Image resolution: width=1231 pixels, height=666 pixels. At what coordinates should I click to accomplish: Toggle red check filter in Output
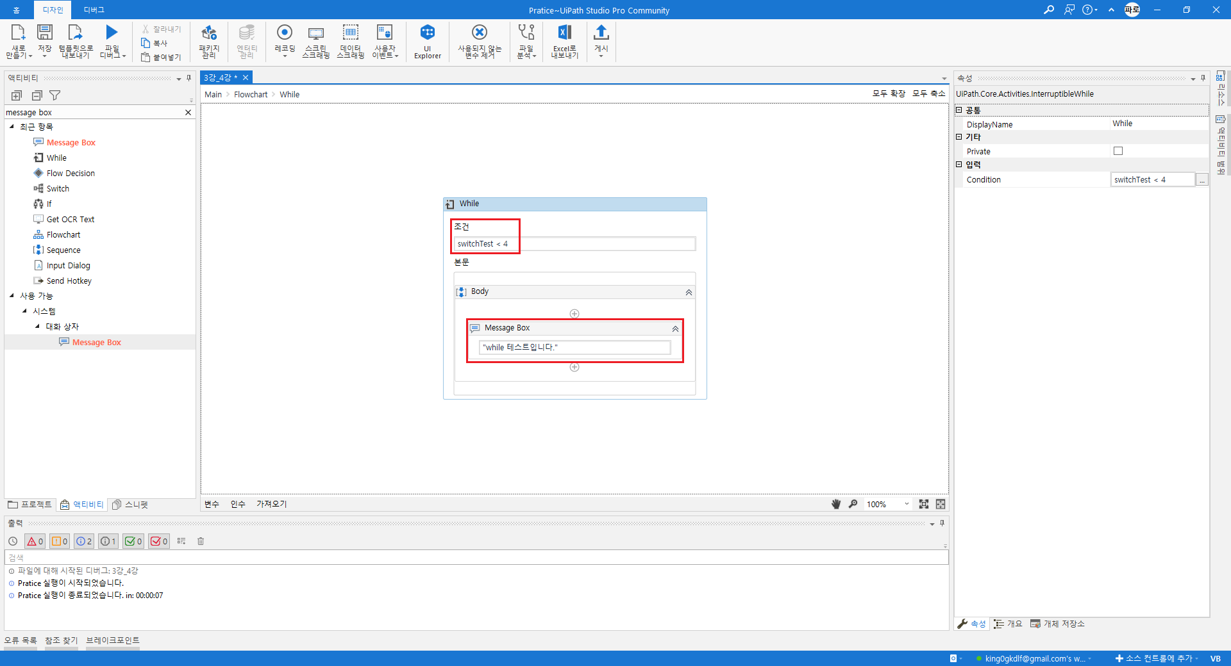pos(158,541)
